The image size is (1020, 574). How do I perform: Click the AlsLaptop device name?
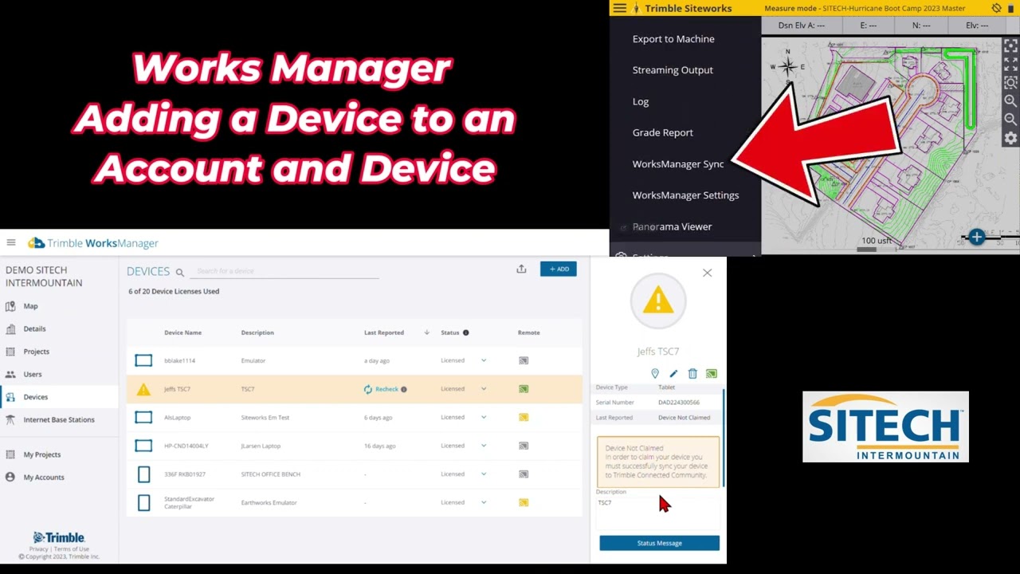pyautogui.click(x=177, y=418)
